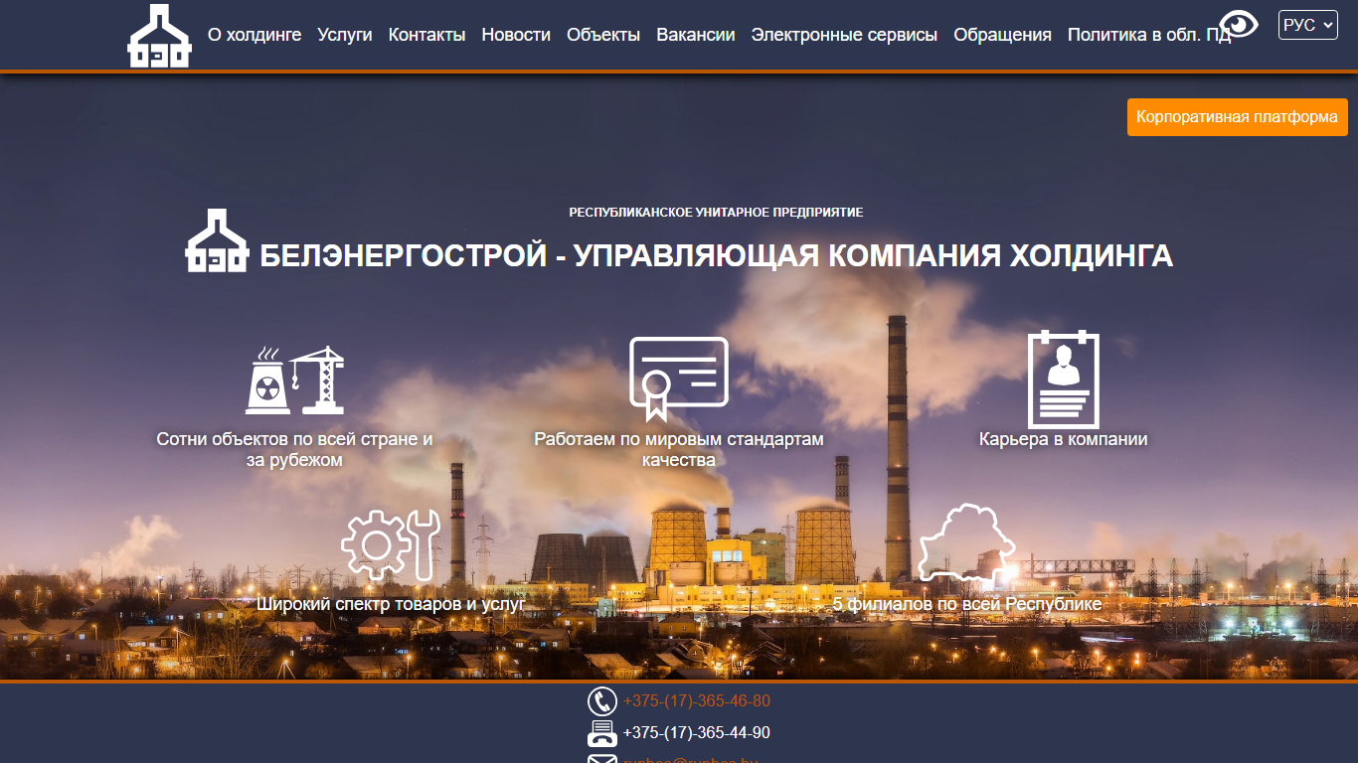Click the fax machine icon

coord(602,733)
